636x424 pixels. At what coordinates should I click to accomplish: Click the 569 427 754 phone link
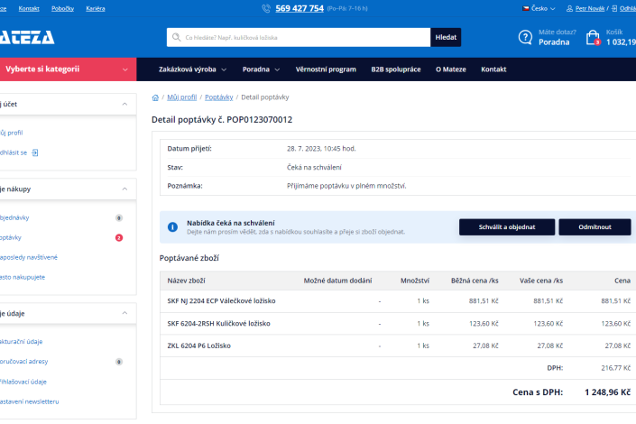(300, 8)
